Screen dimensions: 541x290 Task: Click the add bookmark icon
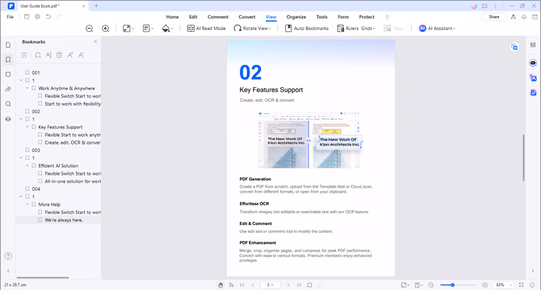pos(38,55)
